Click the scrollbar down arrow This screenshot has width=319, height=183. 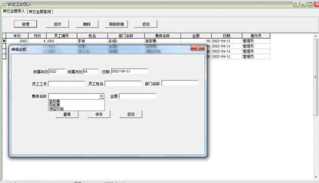pos(316,177)
